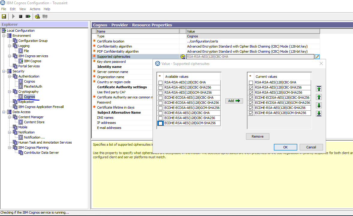The width and height of the screenshot is (353, 216).
Task: Click the move-to-bottom arrow for current values
Action: click(x=319, y=113)
